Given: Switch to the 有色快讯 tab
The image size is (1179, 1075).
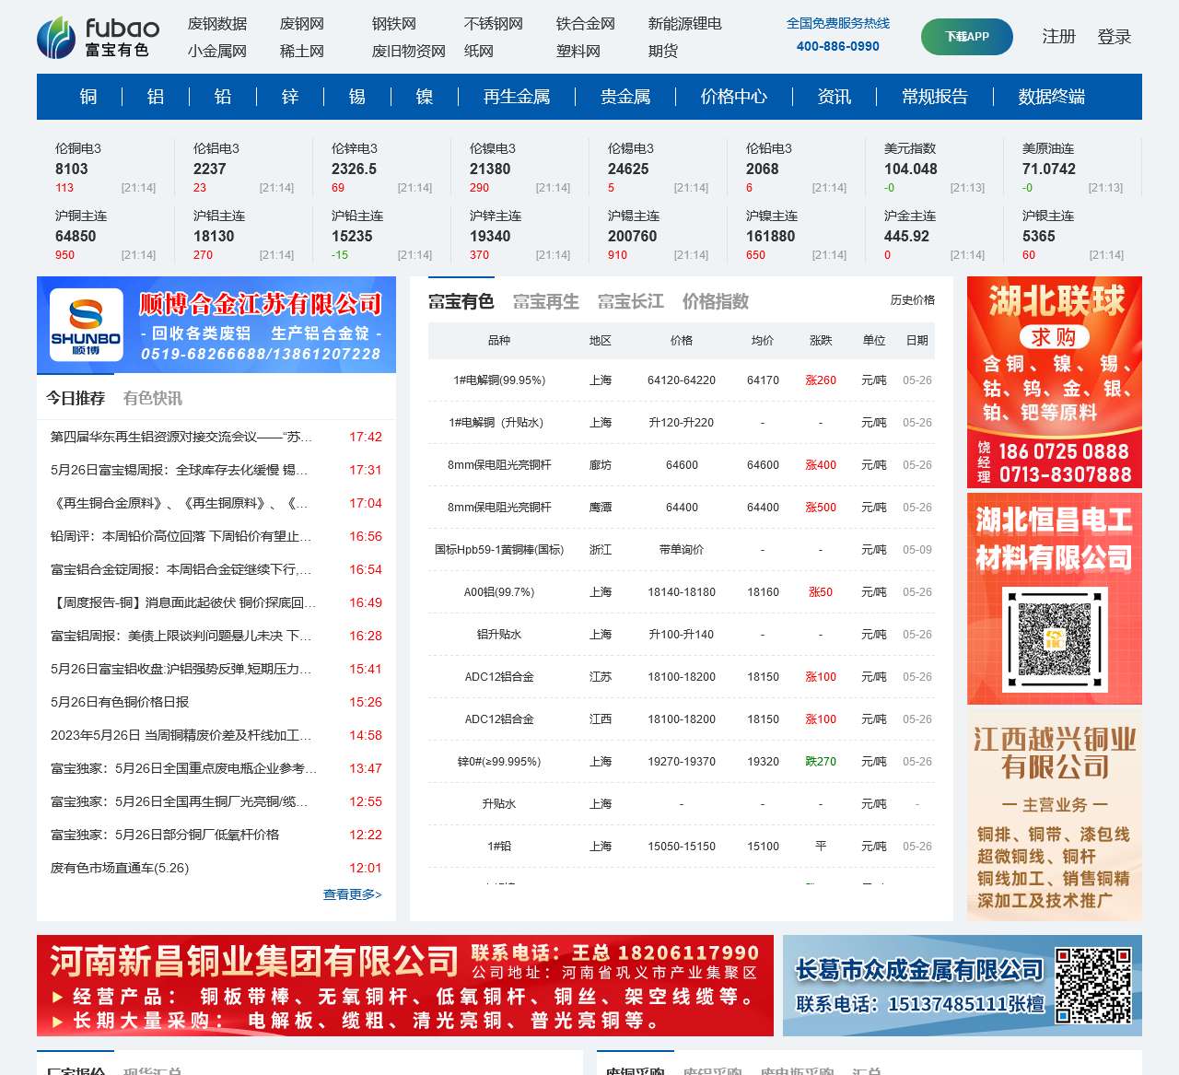Looking at the screenshot, I should coord(153,398).
